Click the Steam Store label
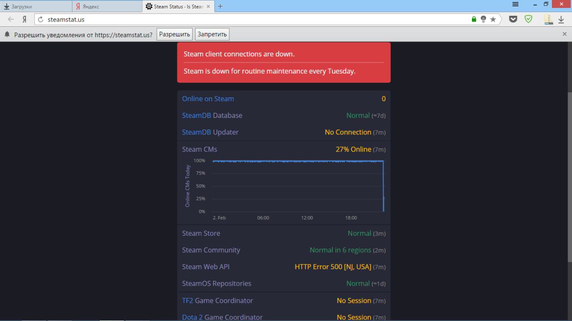This screenshot has height=321, width=572. 201,233
